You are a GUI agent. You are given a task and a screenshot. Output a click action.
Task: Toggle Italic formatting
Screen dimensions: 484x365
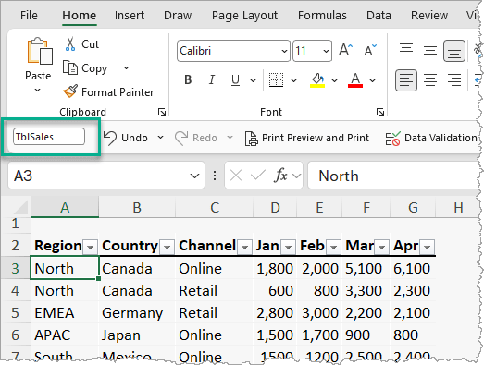(211, 79)
